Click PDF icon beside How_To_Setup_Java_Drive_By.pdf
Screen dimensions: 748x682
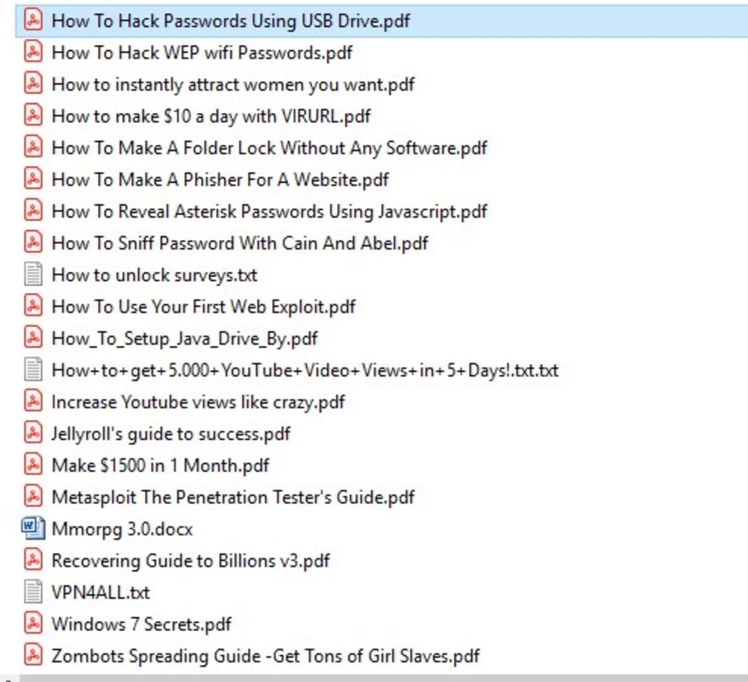point(33,338)
